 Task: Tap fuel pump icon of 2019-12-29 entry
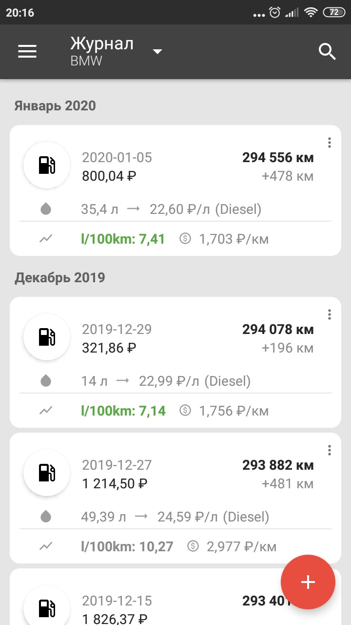point(47,337)
